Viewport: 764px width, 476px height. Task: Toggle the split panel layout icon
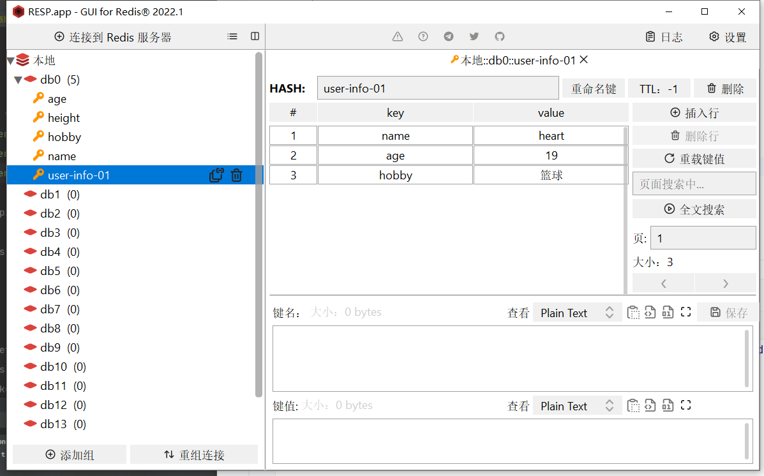(x=255, y=36)
